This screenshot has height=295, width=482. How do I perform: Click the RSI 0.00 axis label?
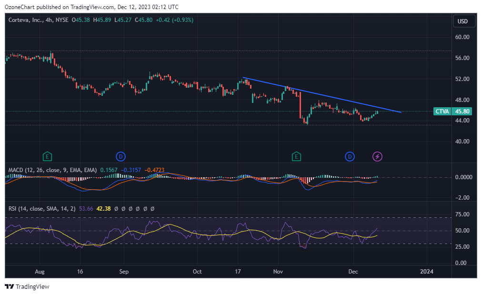(x=461, y=263)
